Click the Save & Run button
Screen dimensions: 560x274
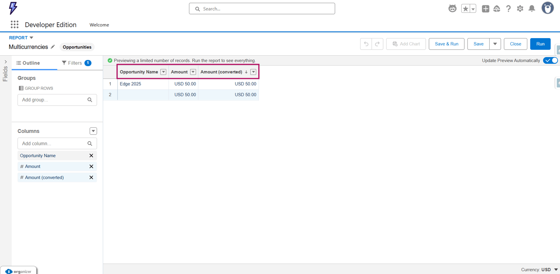click(446, 44)
